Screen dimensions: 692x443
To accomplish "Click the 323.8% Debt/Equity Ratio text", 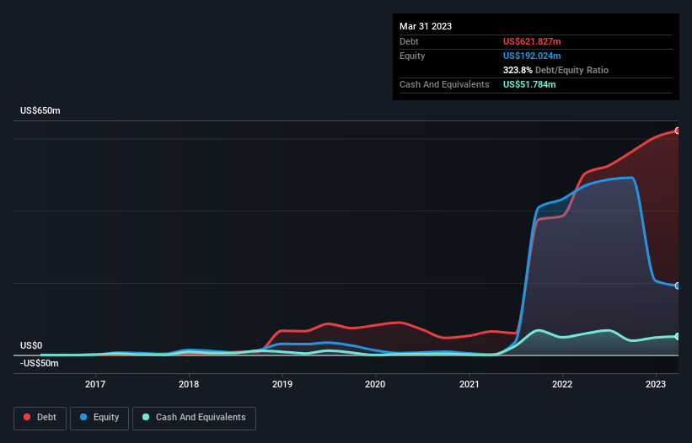I will [555, 70].
